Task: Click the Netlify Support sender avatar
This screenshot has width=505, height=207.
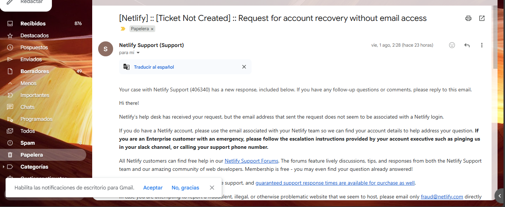Action: coord(106,49)
